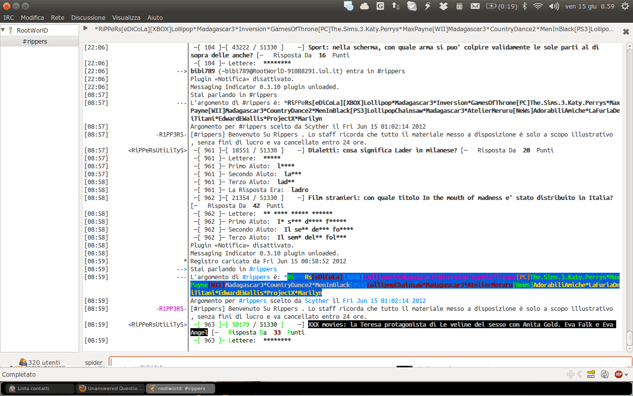This screenshot has width=633, height=396.
Task: Expand the topic bar disclosure triangle
Action: [x=86, y=28]
